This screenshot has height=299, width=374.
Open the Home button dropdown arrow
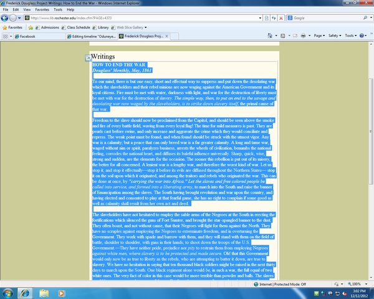tap(276, 36)
